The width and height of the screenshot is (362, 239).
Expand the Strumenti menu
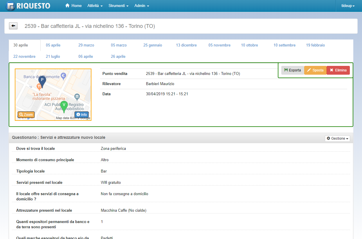pyautogui.click(x=118, y=6)
